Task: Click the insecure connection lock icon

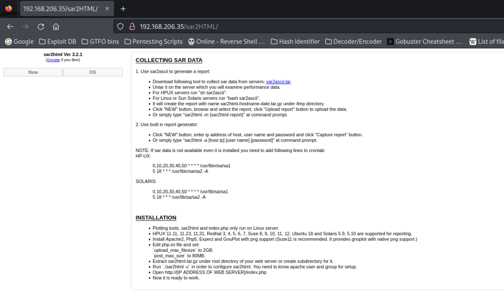Action: tap(131, 27)
